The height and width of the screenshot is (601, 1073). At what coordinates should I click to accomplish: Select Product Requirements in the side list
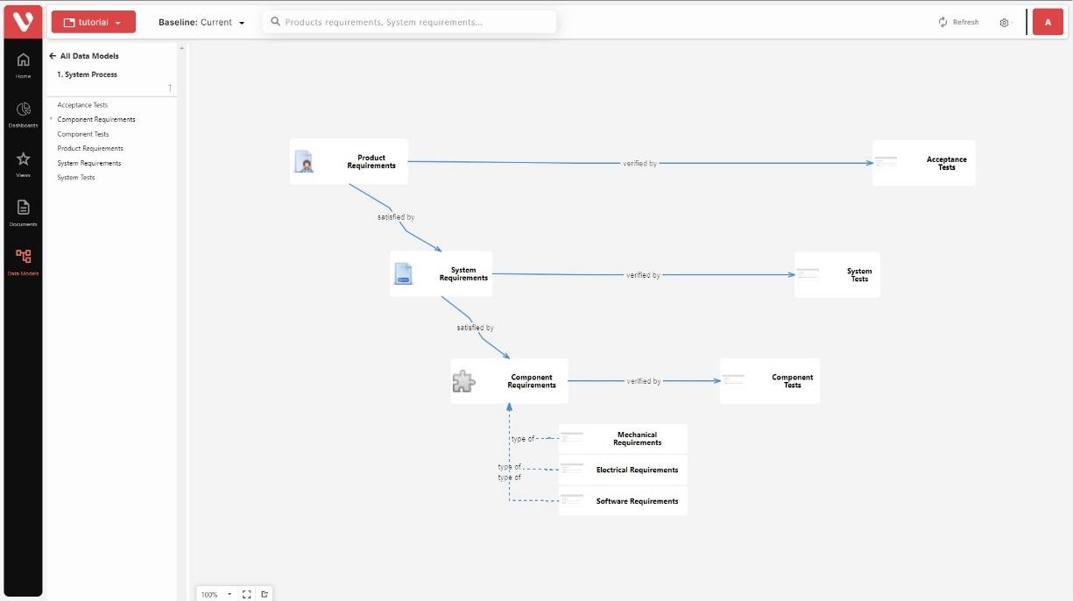90,149
